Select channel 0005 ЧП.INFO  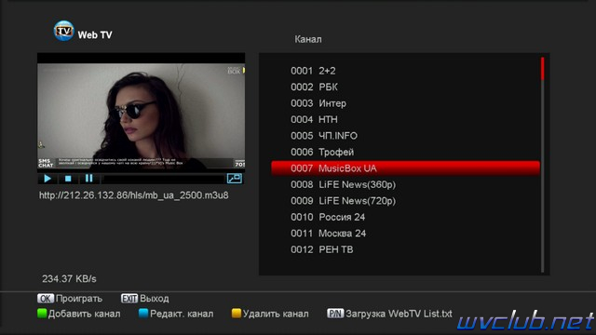tap(405, 136)
